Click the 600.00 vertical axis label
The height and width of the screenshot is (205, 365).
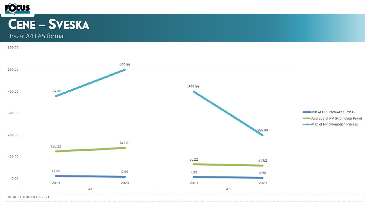click(13, 48)
